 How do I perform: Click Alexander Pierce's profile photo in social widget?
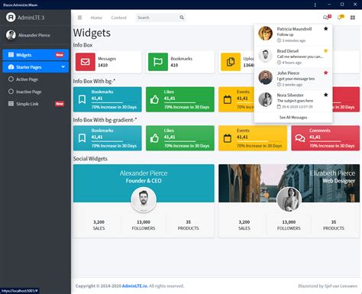144,200
